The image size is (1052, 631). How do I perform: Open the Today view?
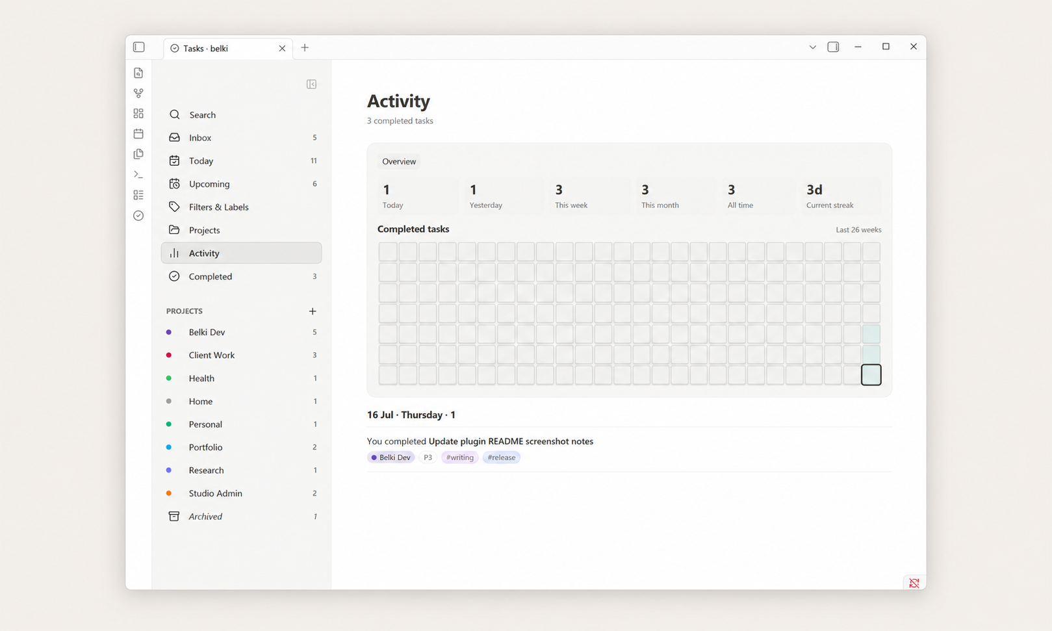click(241, 161)
